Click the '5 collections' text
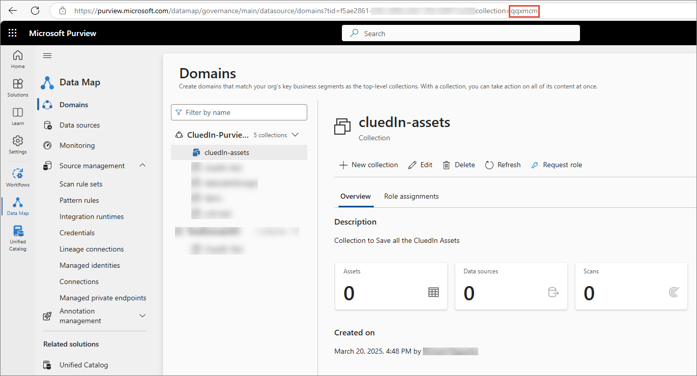Screen dimensions: 697x376 coord(270,135)
